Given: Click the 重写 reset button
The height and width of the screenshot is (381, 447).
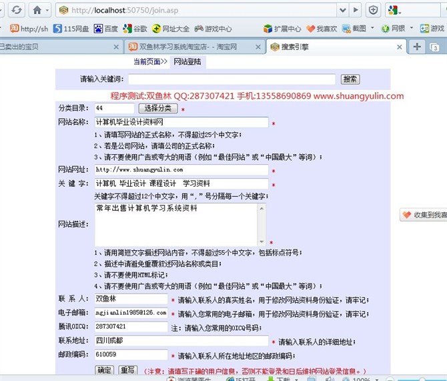Looking at the screenshot, I should coord(127,370).
